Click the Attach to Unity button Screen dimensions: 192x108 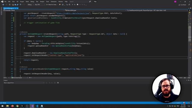tap(51, 5)
